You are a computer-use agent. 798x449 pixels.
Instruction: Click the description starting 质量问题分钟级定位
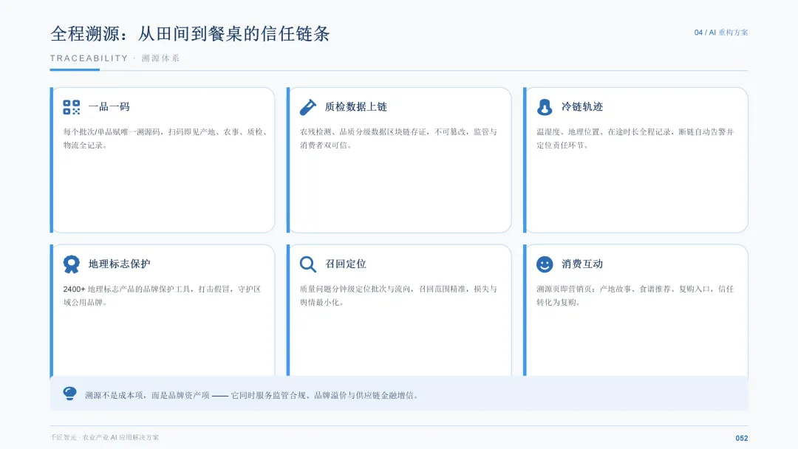coord(398,295)
